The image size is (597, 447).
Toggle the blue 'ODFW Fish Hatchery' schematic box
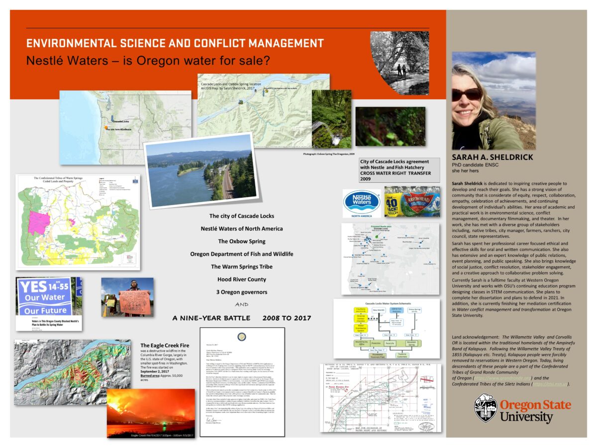[397, 310]
